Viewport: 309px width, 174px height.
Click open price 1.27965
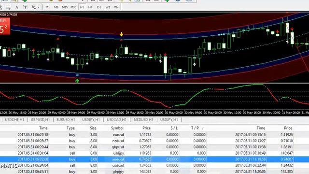[145, 147]
